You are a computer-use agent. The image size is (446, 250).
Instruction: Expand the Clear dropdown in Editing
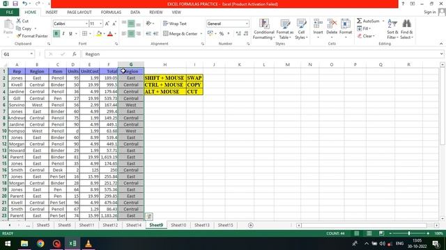[374, 36]
